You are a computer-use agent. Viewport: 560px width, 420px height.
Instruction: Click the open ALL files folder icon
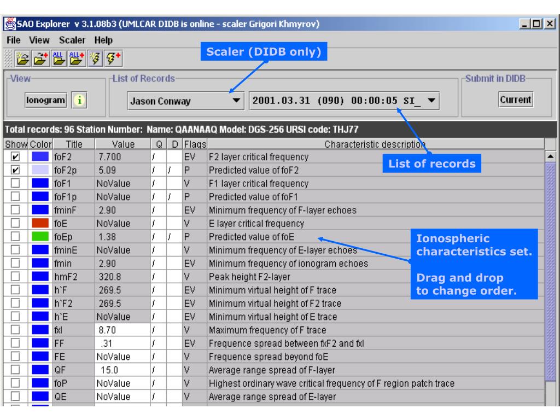coord(59,58)
